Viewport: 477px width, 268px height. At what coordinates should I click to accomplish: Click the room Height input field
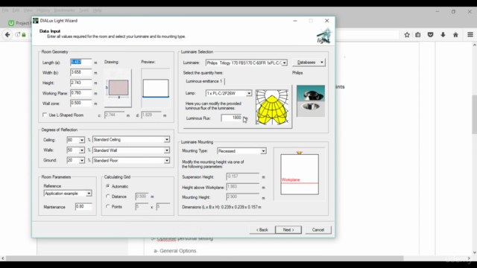(x=80, y=83)
